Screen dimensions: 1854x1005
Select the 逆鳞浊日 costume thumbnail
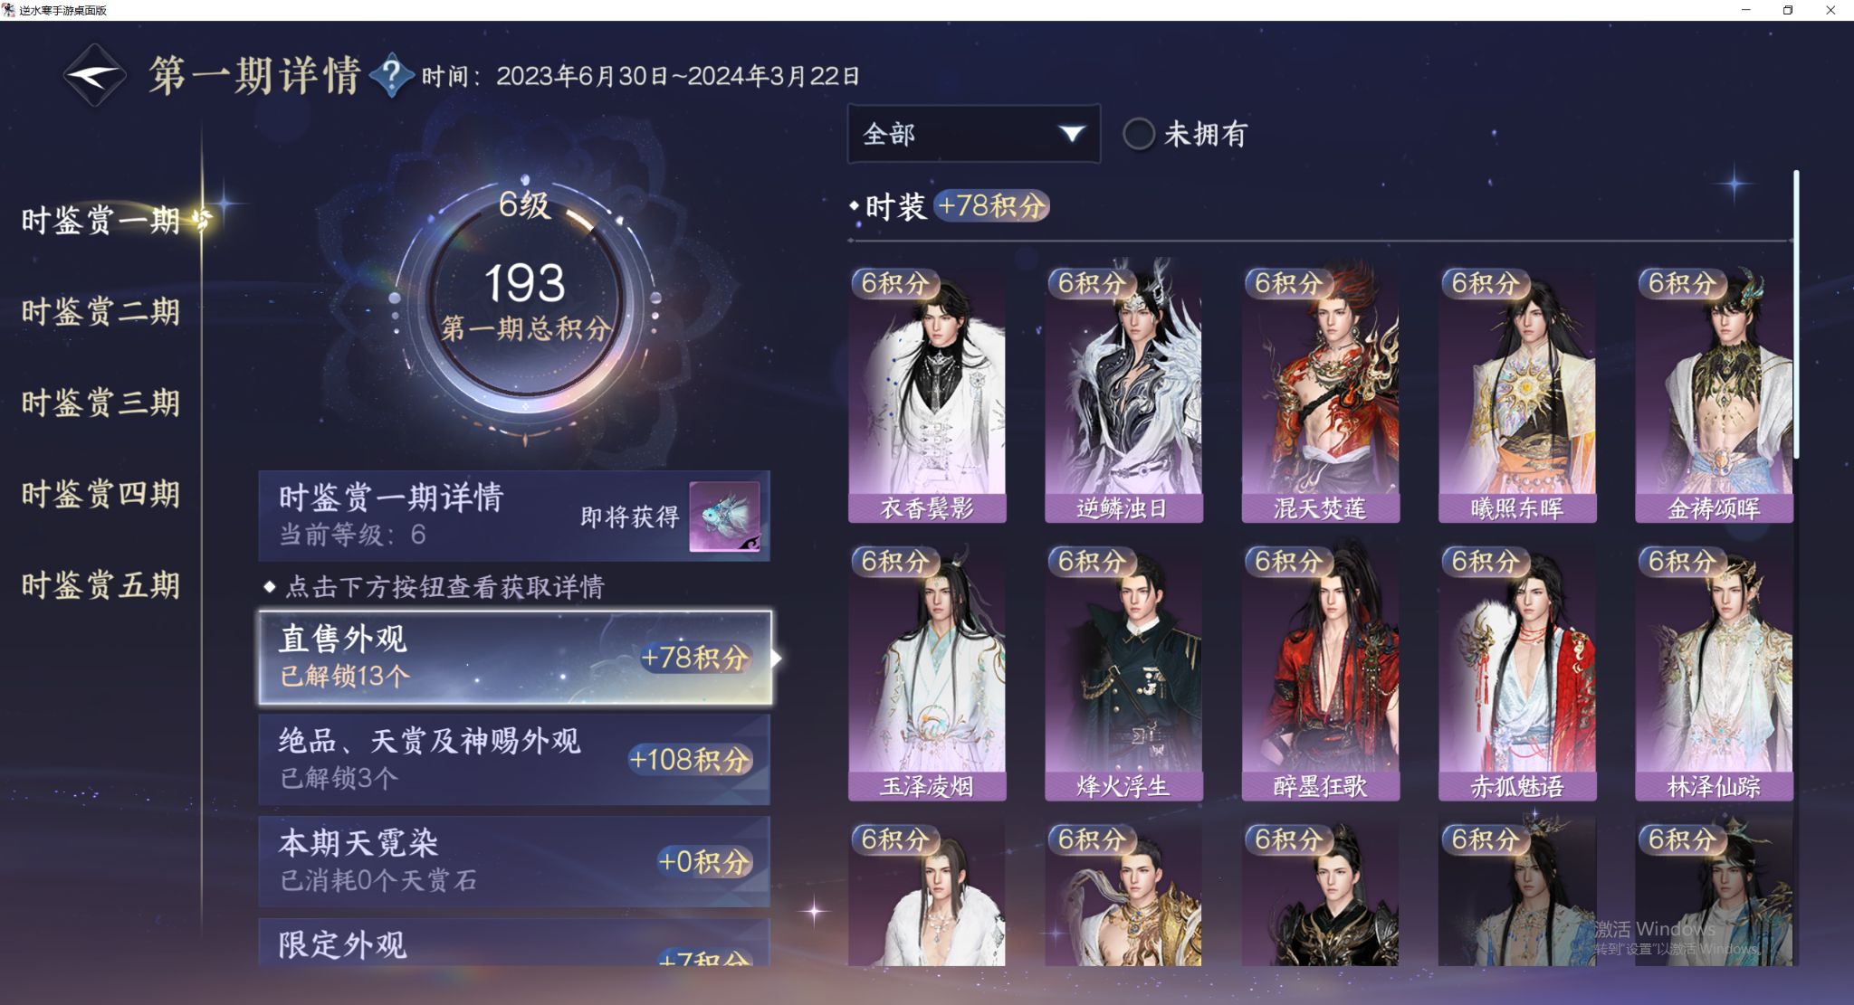(1123, 394)
